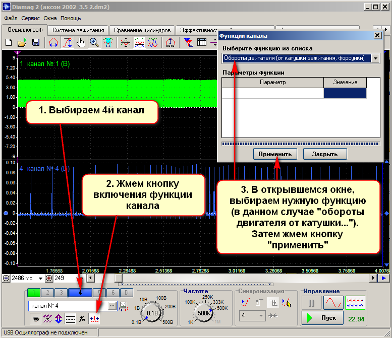Screen dimensions: 392x338
Task: Select falling edge step sync icon
Action: (273, 303)
